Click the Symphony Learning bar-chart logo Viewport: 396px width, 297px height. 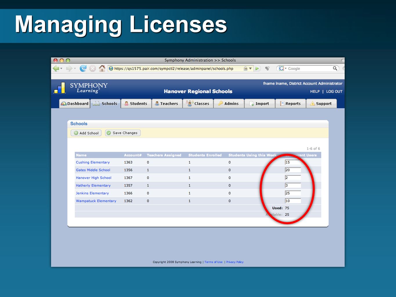60,88
